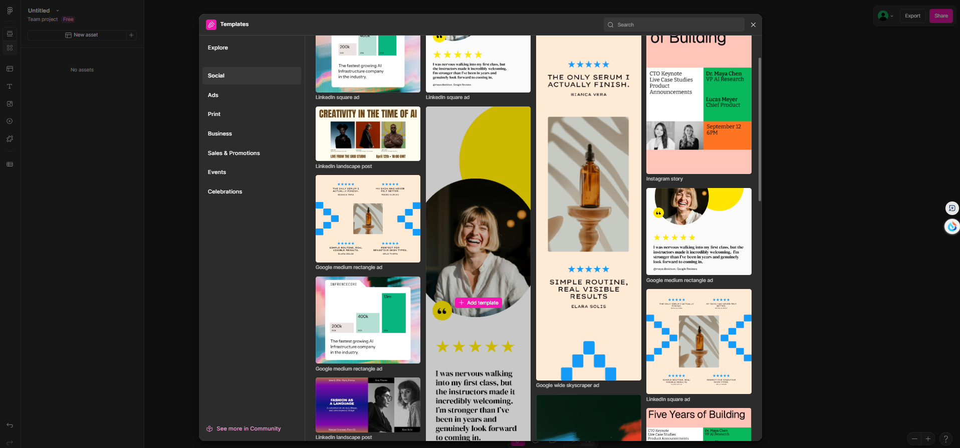This screenshot has width=960, height=448.
Task: Select the stacked-rows view icon in left rail
Action: [10, 34]
